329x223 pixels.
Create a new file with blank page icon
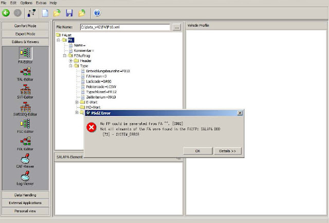coord(45,13)
